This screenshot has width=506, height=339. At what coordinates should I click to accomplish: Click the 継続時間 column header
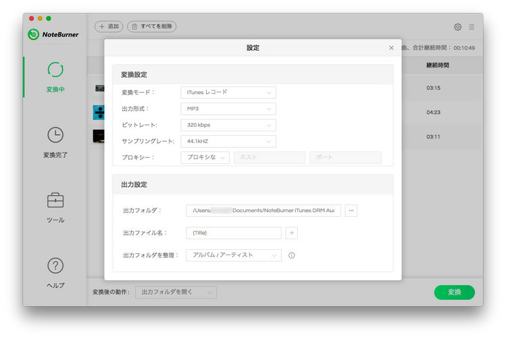click(x=438, y=65)
